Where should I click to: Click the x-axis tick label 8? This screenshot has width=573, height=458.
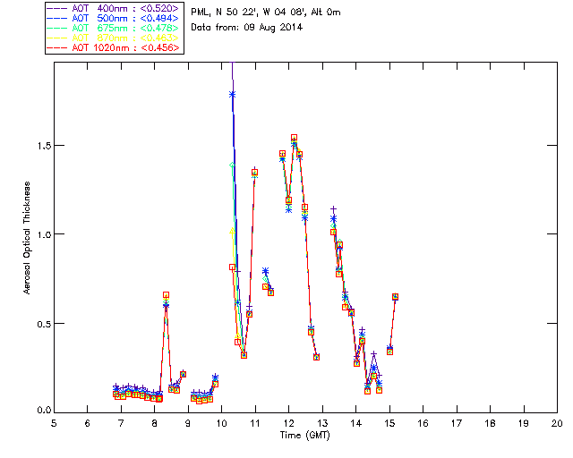click(155, 423)
